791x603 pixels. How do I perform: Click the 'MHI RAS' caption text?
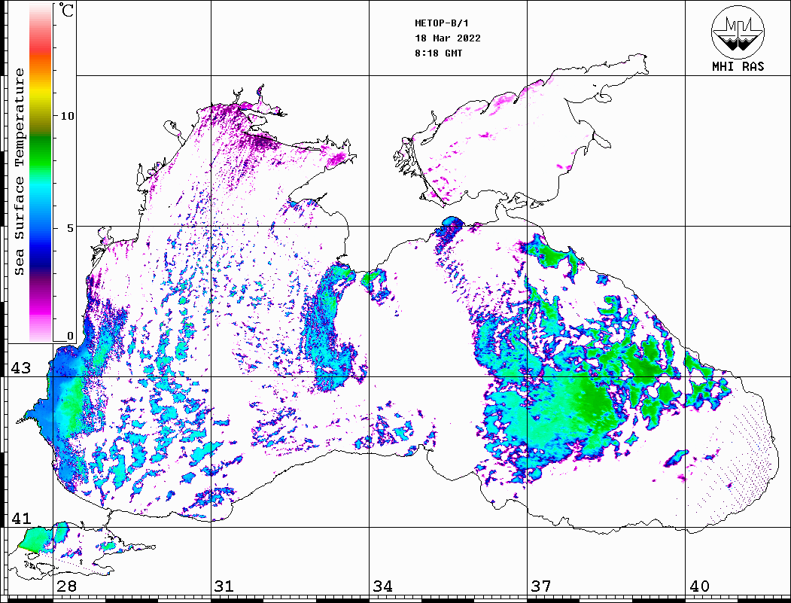point(738,66)
